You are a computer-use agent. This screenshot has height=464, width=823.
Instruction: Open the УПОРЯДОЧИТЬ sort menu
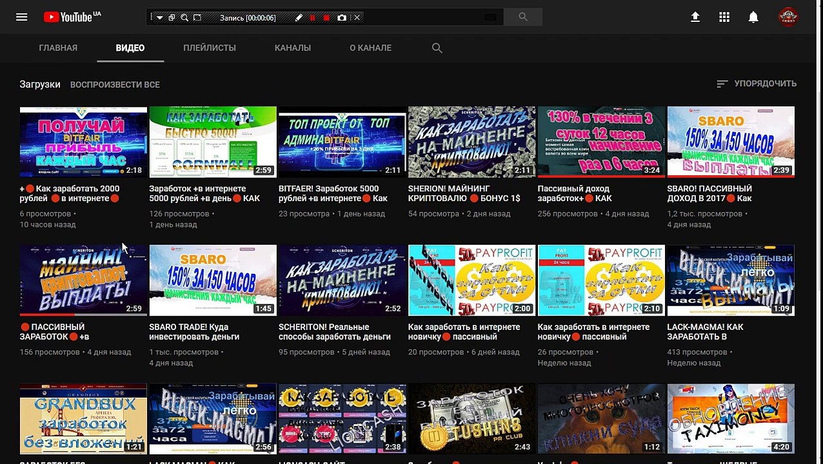757,84
